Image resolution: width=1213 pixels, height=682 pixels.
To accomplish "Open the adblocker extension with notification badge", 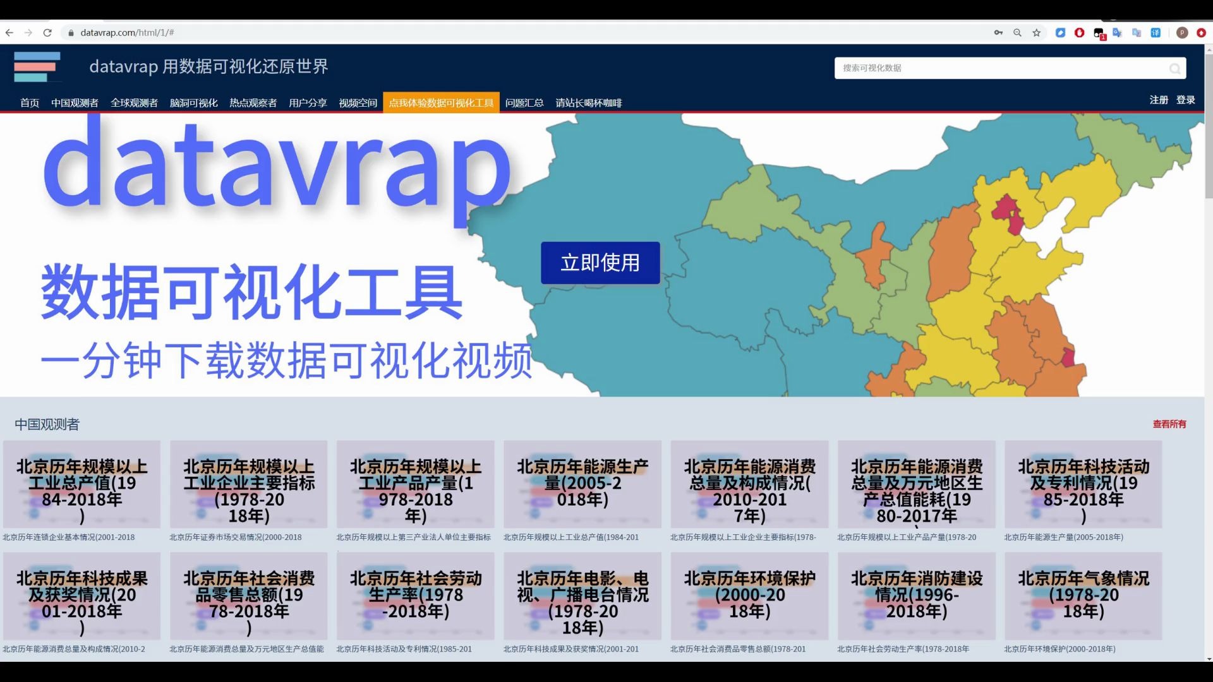I will tap(1098, 32).
